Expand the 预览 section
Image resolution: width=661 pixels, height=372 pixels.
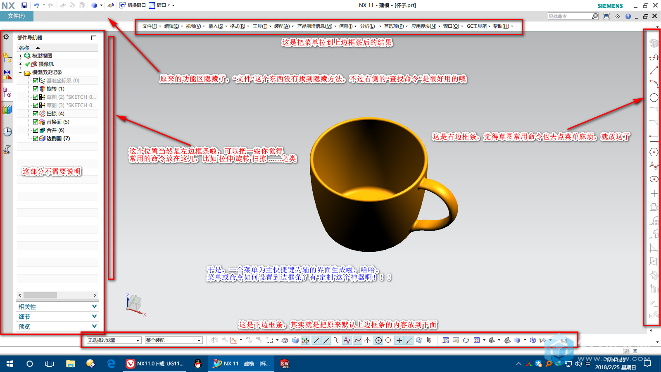(x=57, y=327)
